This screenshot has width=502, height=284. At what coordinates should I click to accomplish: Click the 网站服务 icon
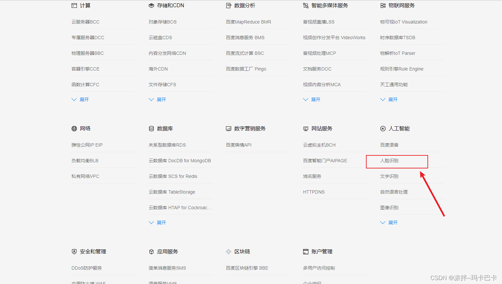click(306, 129)
